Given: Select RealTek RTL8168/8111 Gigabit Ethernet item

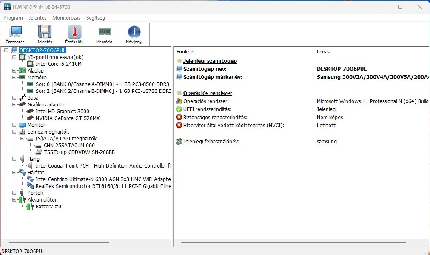Looking at the screenshot, I should [x=103, y=186].
